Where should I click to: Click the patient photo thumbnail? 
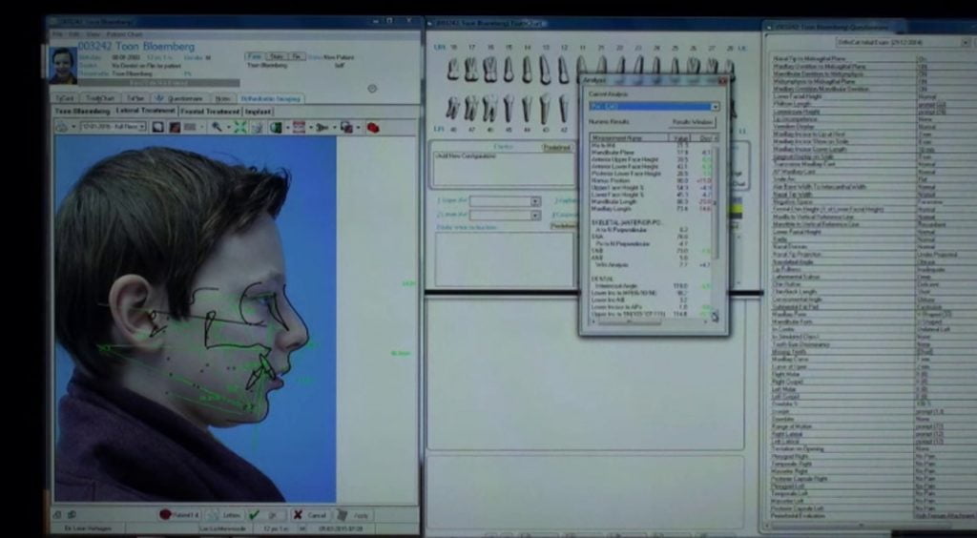click(x=63, y=65)
